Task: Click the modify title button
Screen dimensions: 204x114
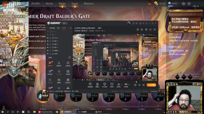Action: (x=99, y=28)
